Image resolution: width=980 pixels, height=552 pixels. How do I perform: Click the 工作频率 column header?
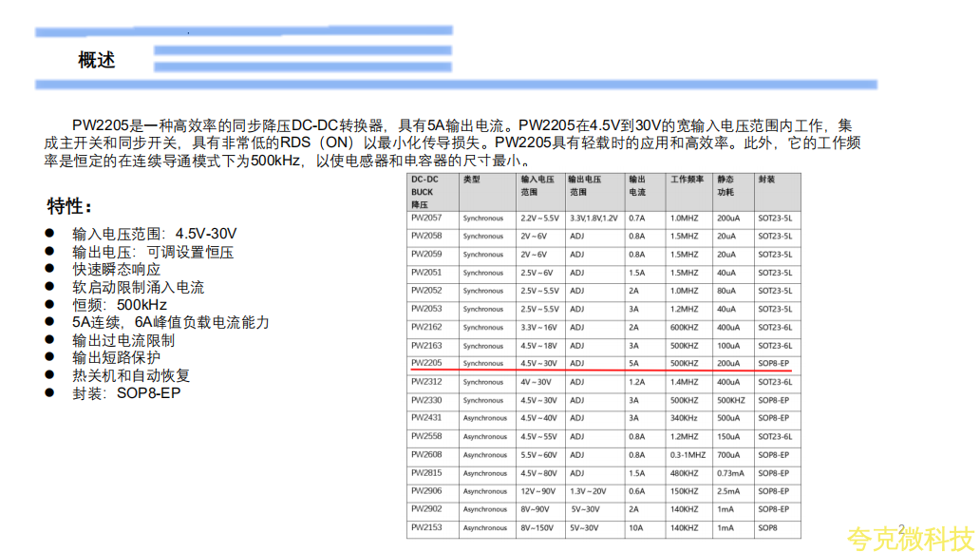[x=687, y=180]
